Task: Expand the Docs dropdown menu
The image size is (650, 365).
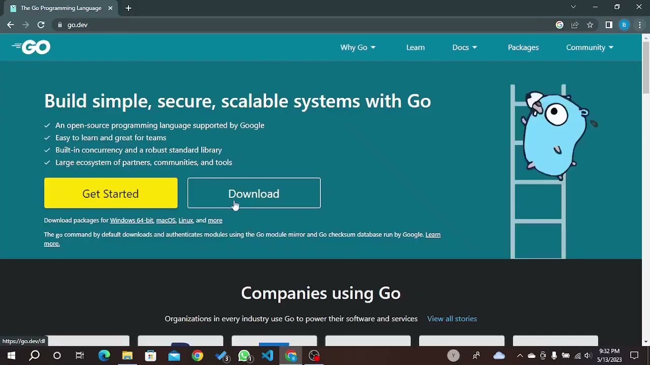Action: click(x=465, y=47)
